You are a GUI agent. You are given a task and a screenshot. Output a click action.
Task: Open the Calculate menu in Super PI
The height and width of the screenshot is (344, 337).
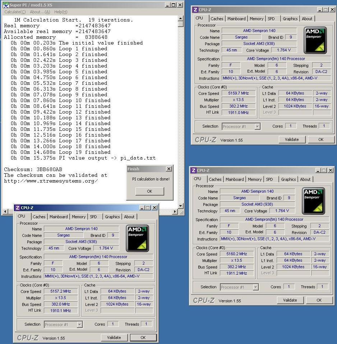[15, 12]
